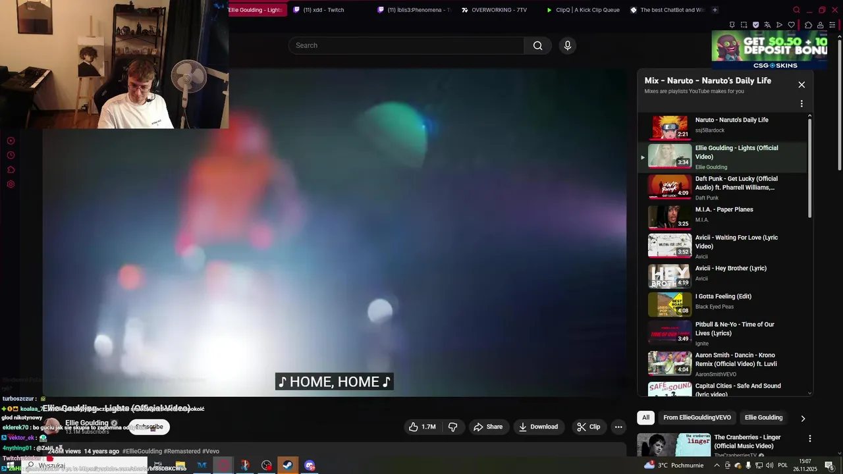Play Aaron Smith - Dancin Krono Remix
The image size is (843, 474).
click(x=722, y=363)
